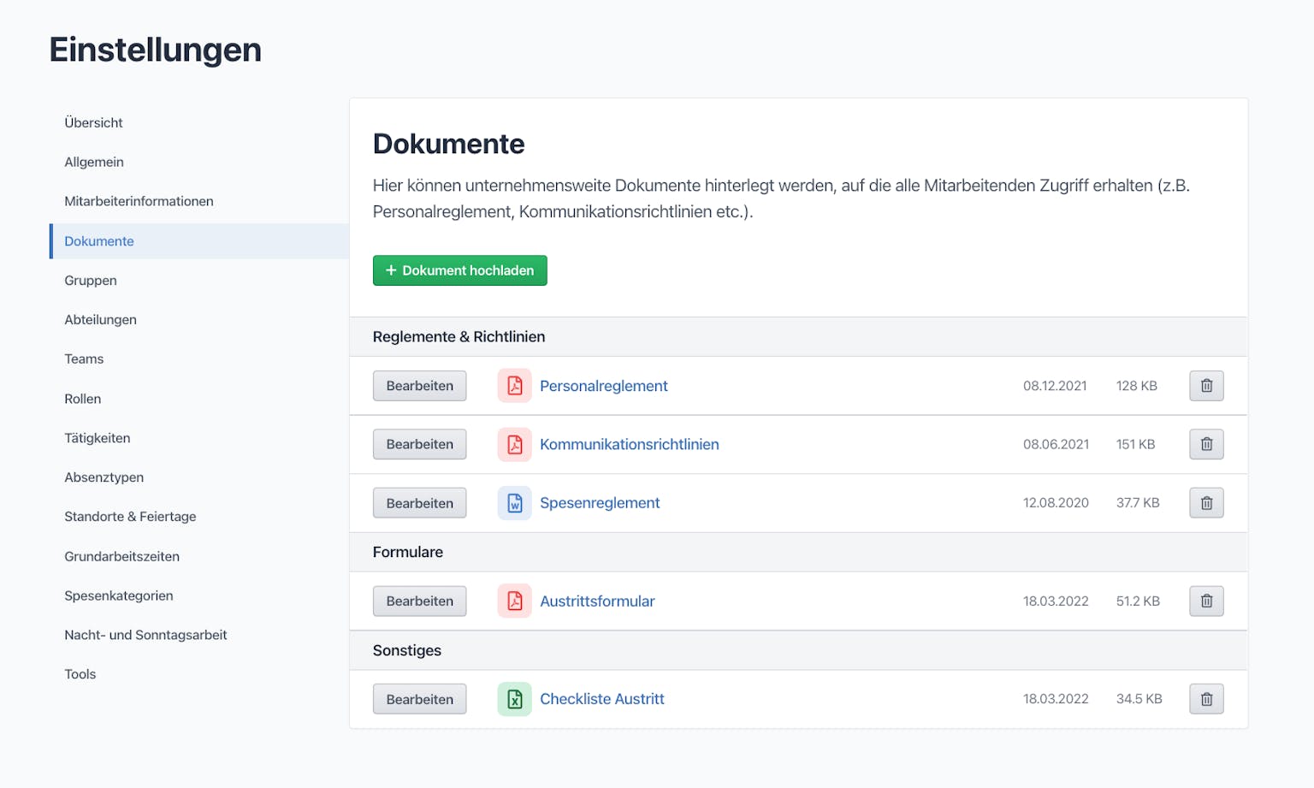Open the Kommunikationsrichtlinien link
Image resolution: width=1314 pixels, height=788 pixels.
pos(629,444)
